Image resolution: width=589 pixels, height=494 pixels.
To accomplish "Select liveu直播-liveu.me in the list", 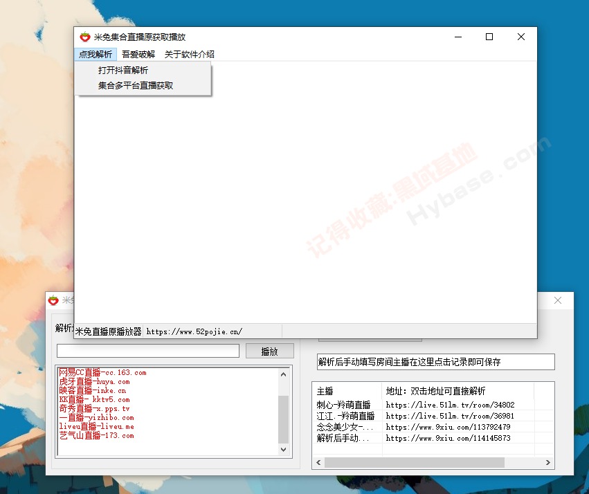I will tap(96, 426).
